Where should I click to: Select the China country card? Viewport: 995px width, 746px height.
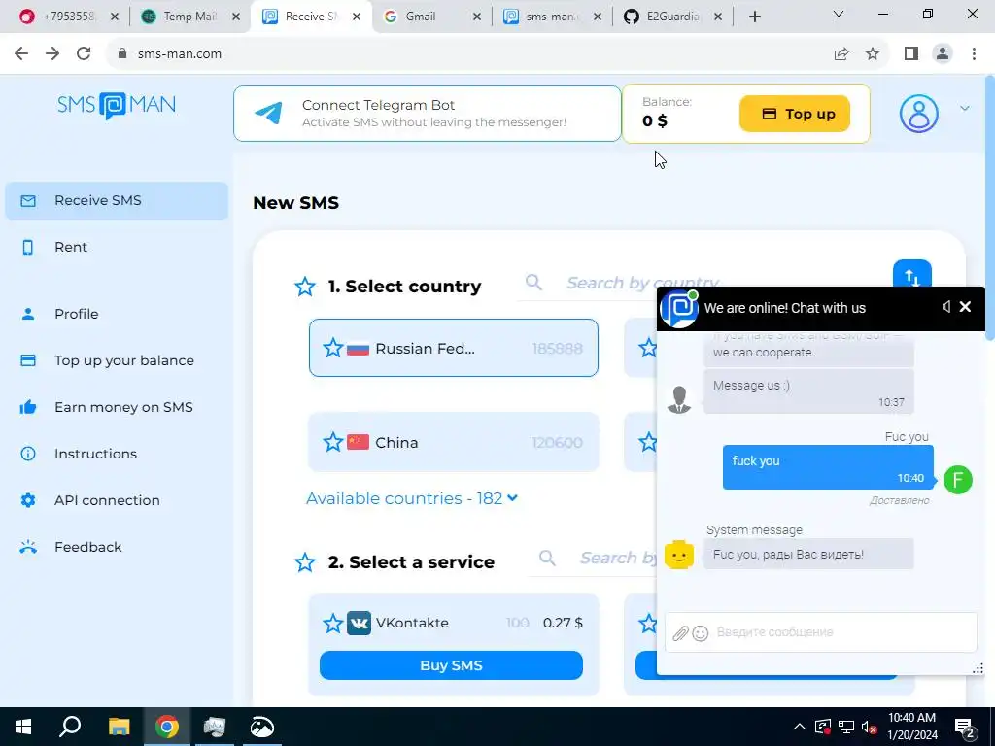pos(453,442)
